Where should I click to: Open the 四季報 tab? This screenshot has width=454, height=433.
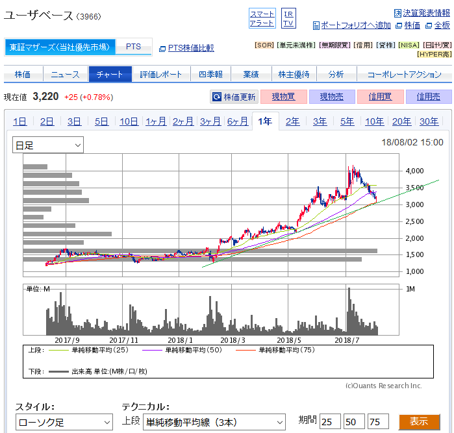(210, 74)
